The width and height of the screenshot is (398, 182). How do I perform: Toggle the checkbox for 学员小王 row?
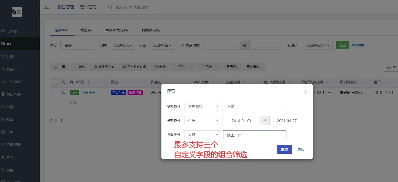tap(55, 93)
